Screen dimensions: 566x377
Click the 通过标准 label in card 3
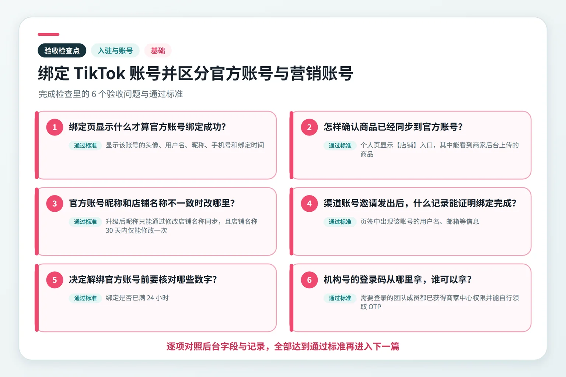(x=85, y=222)
